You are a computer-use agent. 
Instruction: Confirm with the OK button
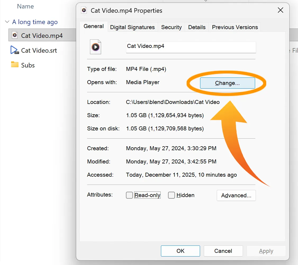pos(180,251)
